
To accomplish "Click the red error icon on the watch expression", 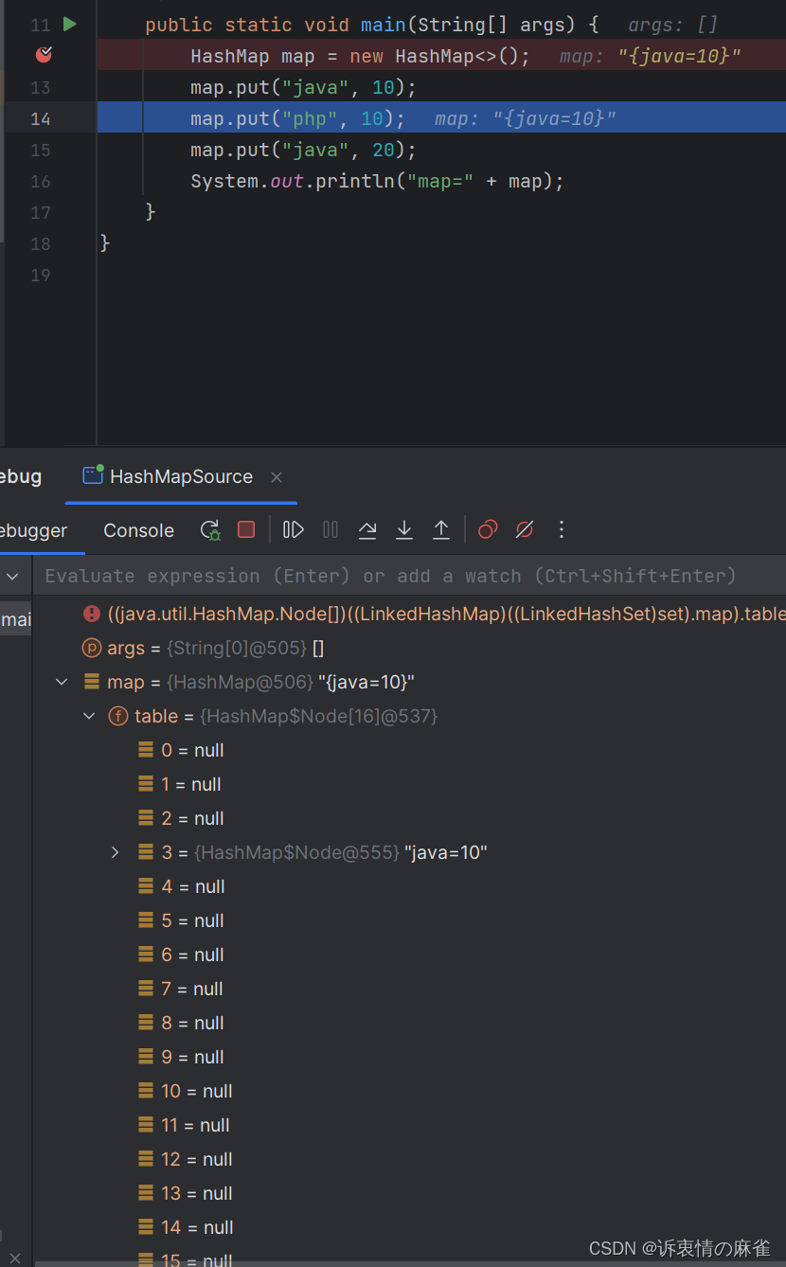I will point(92,614).
